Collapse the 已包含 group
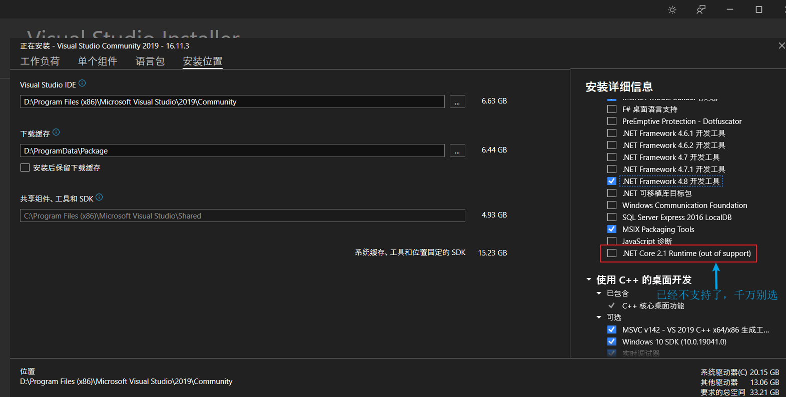This screenshot has height=397, width=786. coord(599,293)
